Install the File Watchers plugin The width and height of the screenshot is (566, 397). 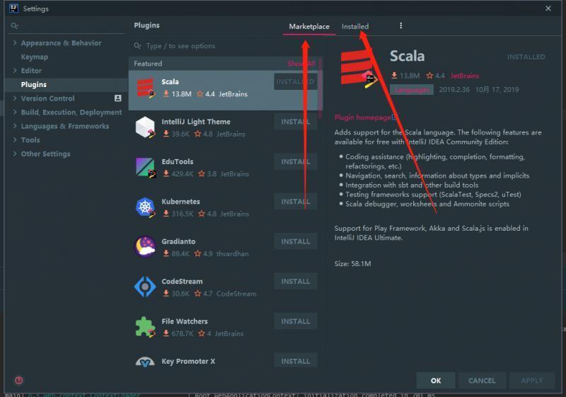click(295, 321)
